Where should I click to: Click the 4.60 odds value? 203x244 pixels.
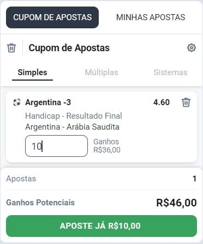[162, 102]
